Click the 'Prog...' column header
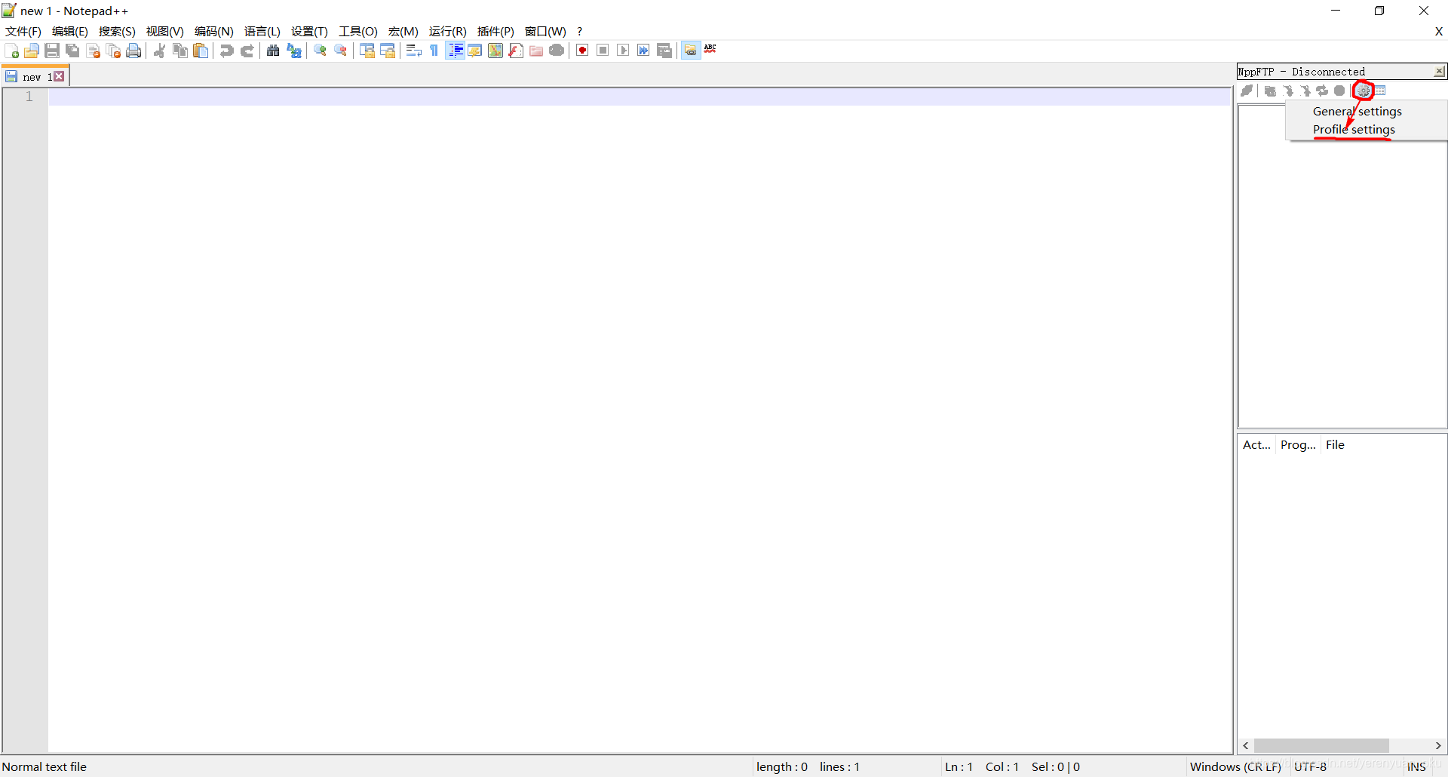Image resolution: width=1448 pixels, height=777 pixels. (1298, 445)
